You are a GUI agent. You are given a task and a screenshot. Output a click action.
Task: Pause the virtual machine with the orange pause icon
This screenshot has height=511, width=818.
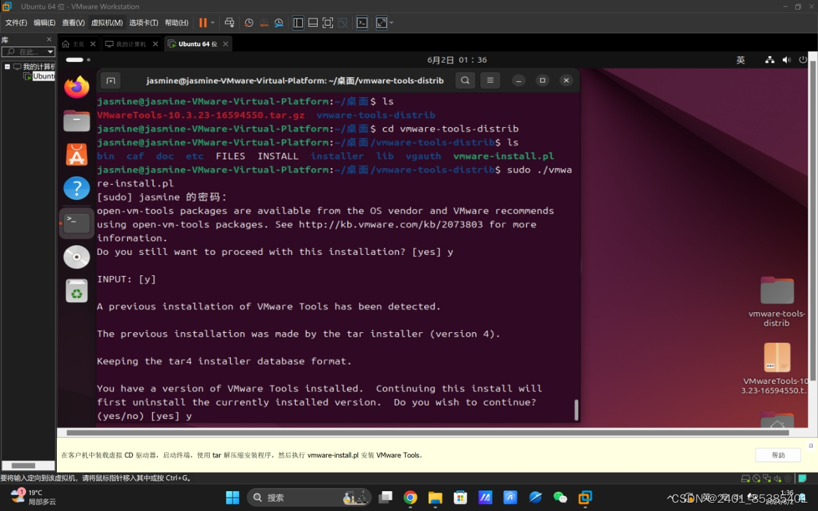click(203, 22)
